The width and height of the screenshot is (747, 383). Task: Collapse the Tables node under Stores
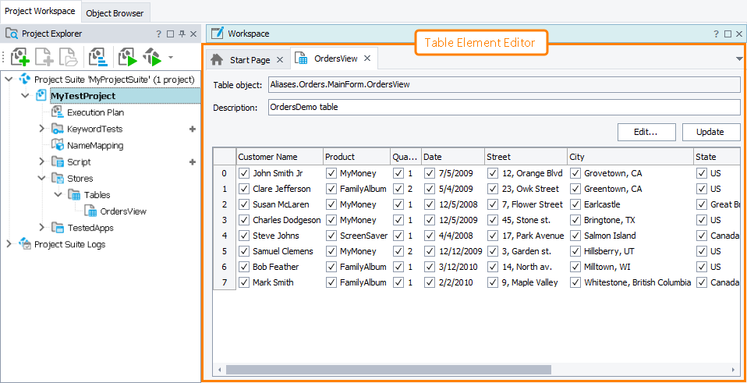[58, 195]
